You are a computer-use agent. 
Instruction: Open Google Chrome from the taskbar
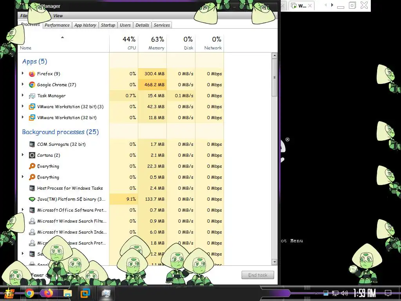tap(29, 293)
